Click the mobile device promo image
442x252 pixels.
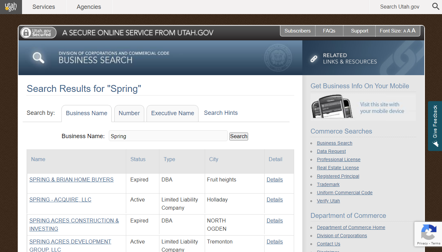tap(363, 107)
